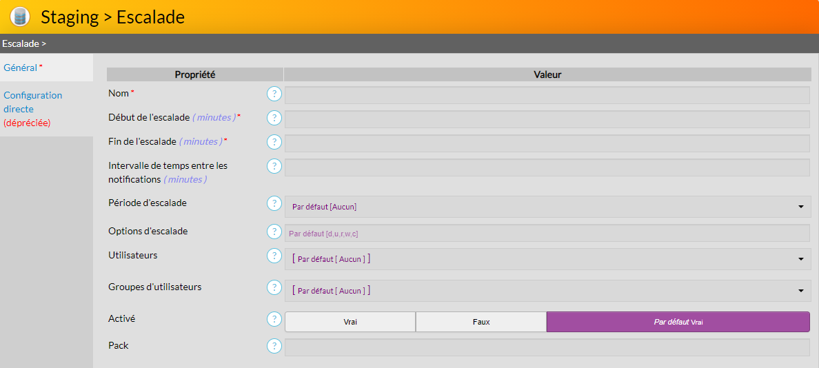Show help for Début de l'escalade
819x368 pixels.
tap(274, 118)
